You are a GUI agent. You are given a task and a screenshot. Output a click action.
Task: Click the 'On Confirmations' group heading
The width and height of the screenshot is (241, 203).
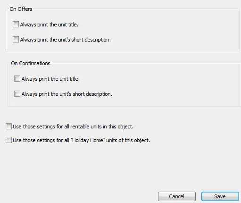point(31,63)
